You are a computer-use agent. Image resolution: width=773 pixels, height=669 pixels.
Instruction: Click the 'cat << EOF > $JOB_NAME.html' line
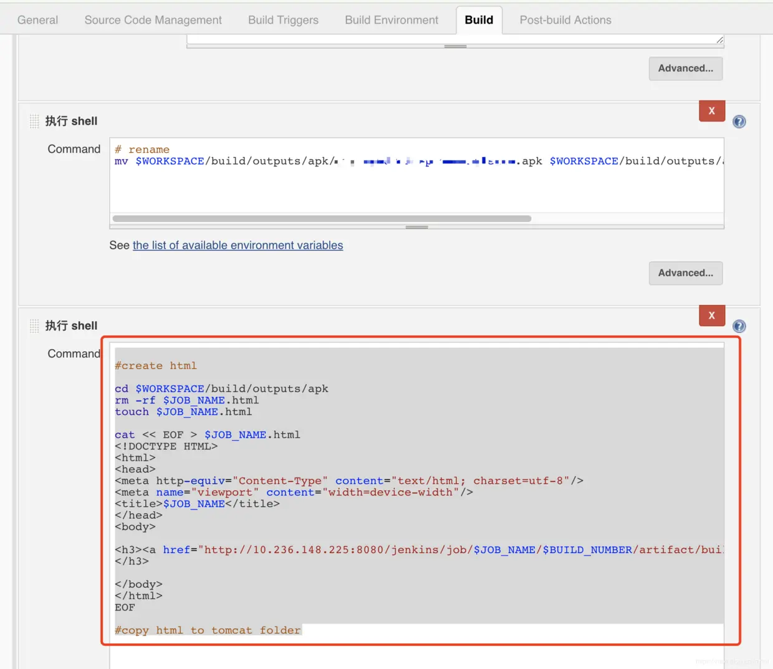click(x=208, y=435)
